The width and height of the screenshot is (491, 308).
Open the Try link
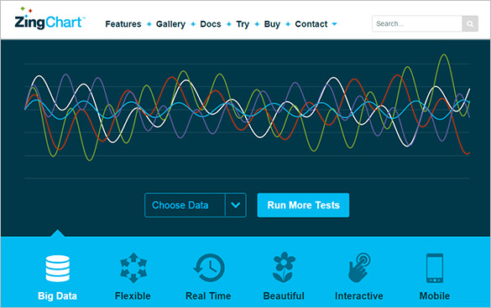coord(243,24)
